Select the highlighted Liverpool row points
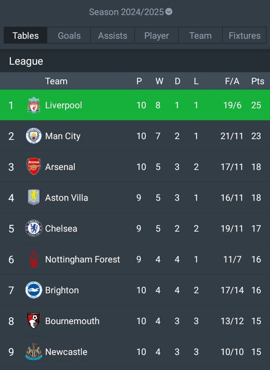 pyautogui.click(x=256, y=105)
